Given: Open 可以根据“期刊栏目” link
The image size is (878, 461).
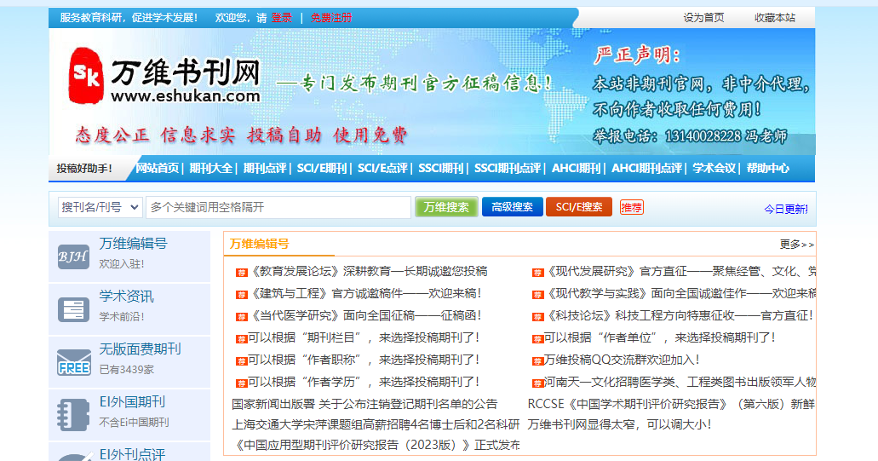Looking at the screenshot, I should click(364, 337).
